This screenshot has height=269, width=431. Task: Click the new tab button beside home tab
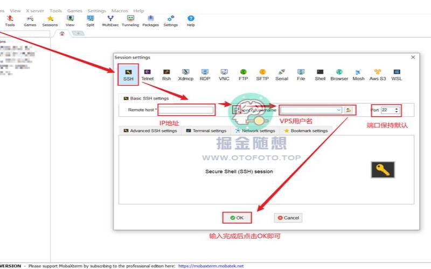78,33
